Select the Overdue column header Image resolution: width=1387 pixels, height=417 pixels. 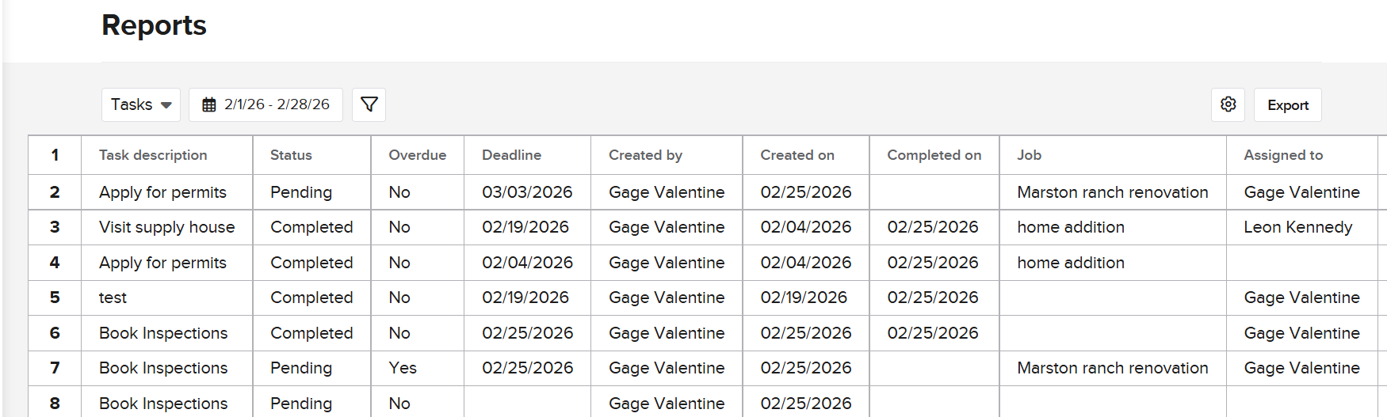point(417,155)
